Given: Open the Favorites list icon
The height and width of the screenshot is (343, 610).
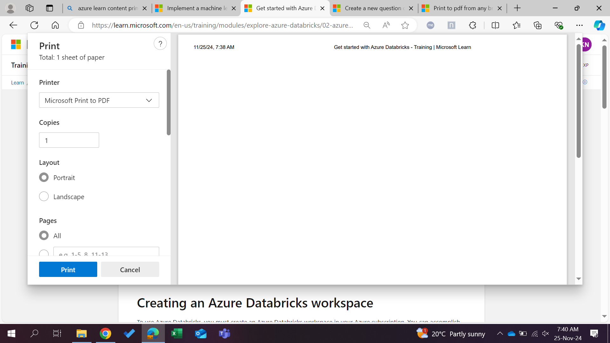Looking at the screenshot, I should click(x=517, y=25).
